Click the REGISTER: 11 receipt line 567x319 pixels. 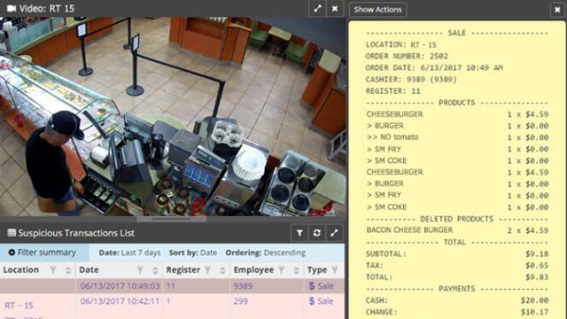tap(393, 91)
